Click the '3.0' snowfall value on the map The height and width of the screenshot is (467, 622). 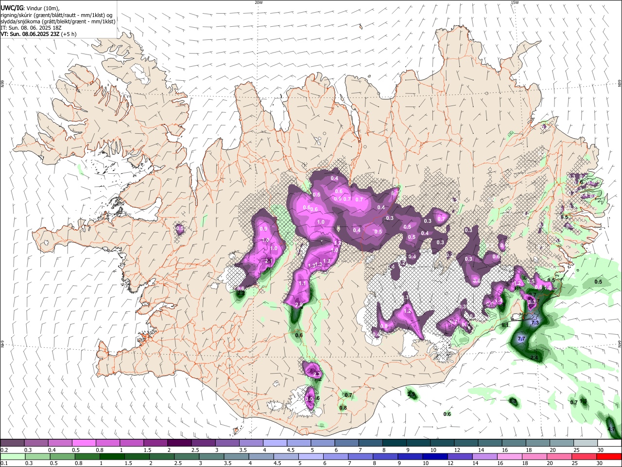pos(310,399)
